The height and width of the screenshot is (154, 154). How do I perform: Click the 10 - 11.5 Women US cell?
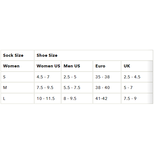(x=48, y=98)
